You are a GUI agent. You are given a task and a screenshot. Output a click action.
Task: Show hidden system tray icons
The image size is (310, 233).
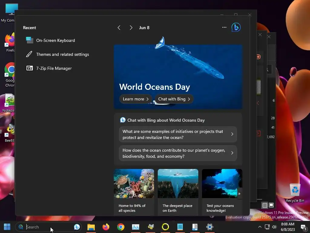260,227
